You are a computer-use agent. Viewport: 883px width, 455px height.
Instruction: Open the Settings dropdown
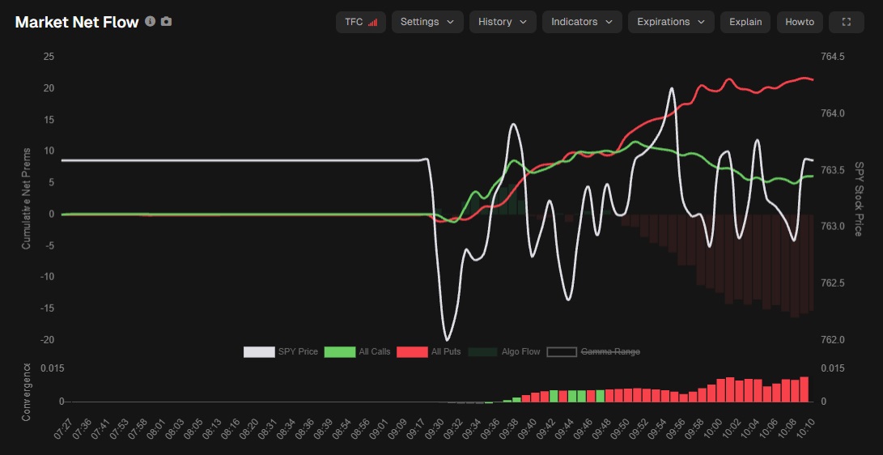pos(427,22)
